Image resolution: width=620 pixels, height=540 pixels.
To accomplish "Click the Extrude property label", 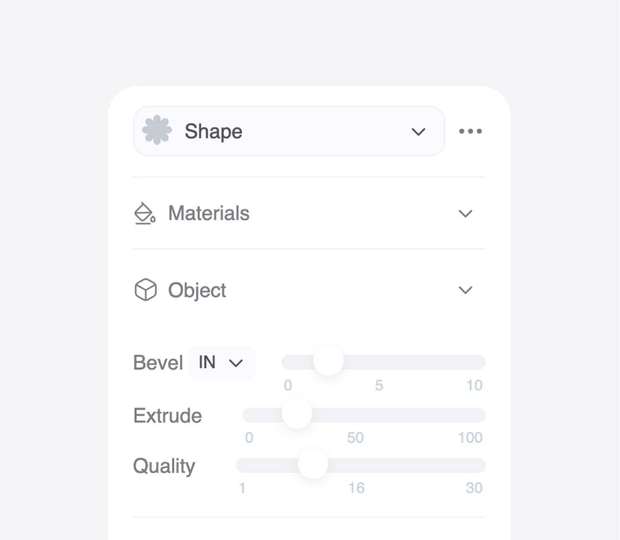I will [167, 416].
